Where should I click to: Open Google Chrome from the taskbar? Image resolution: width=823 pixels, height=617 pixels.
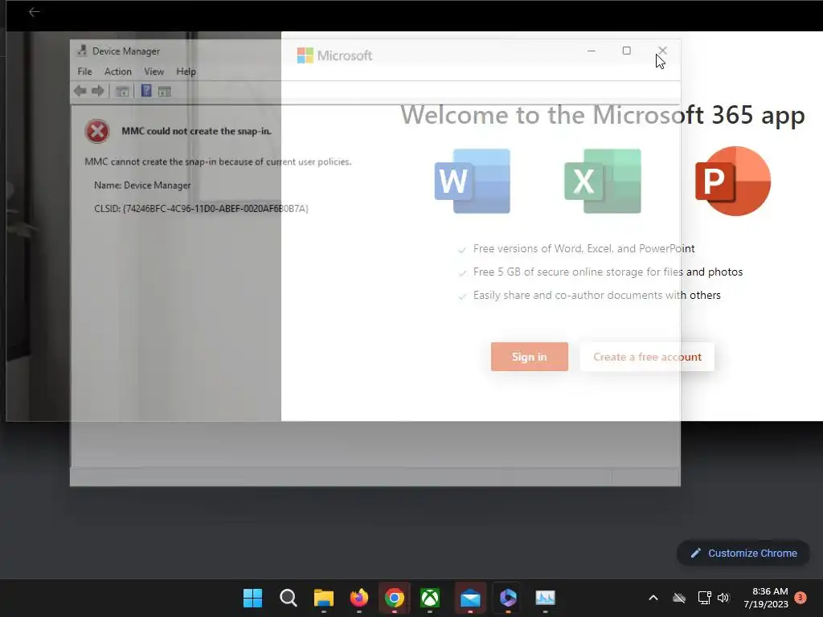point(395,598)
